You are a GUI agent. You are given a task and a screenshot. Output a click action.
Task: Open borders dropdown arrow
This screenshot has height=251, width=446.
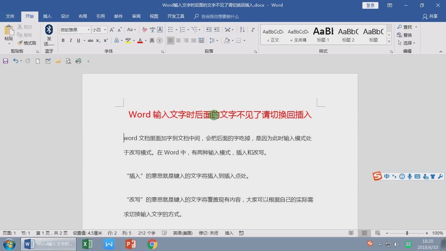(x=244, y=40)
